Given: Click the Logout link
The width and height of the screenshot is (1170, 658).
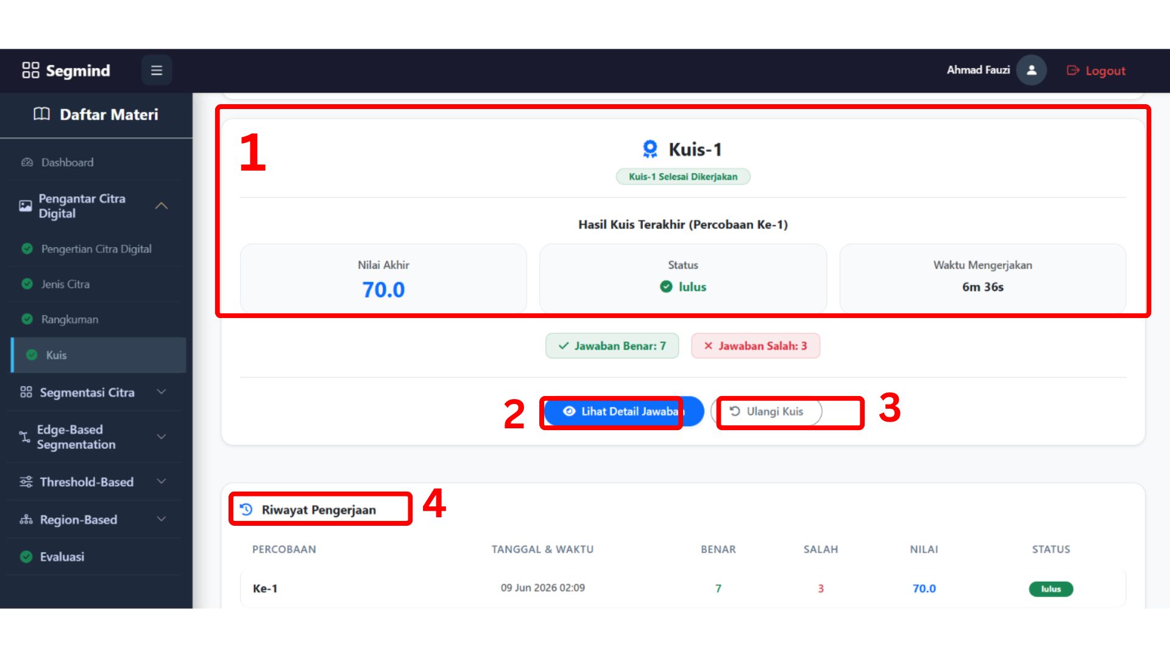Looking at the screenshot, I should [x=1096, y=71].
